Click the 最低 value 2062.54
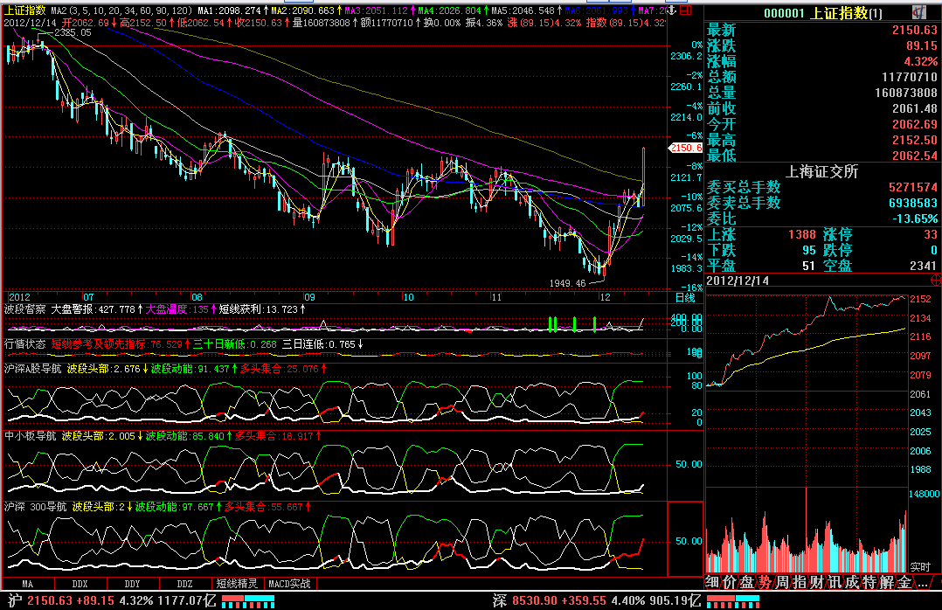 (x=914, y=155)
